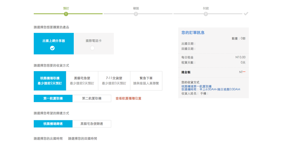
Task: Click 您的訂單訊息 heading
Action: [193, 33]
